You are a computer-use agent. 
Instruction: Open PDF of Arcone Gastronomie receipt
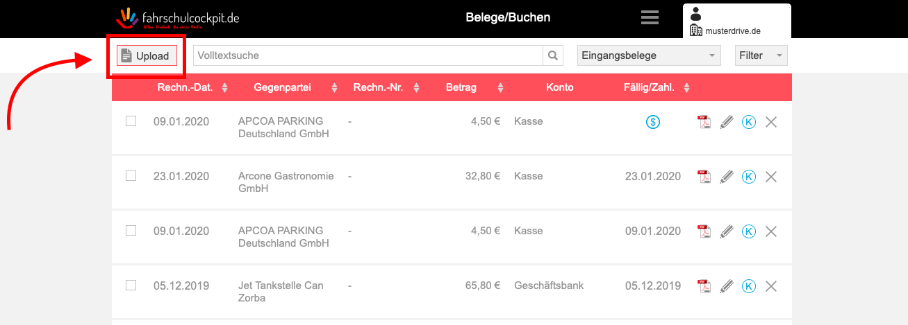click(704, 177)
